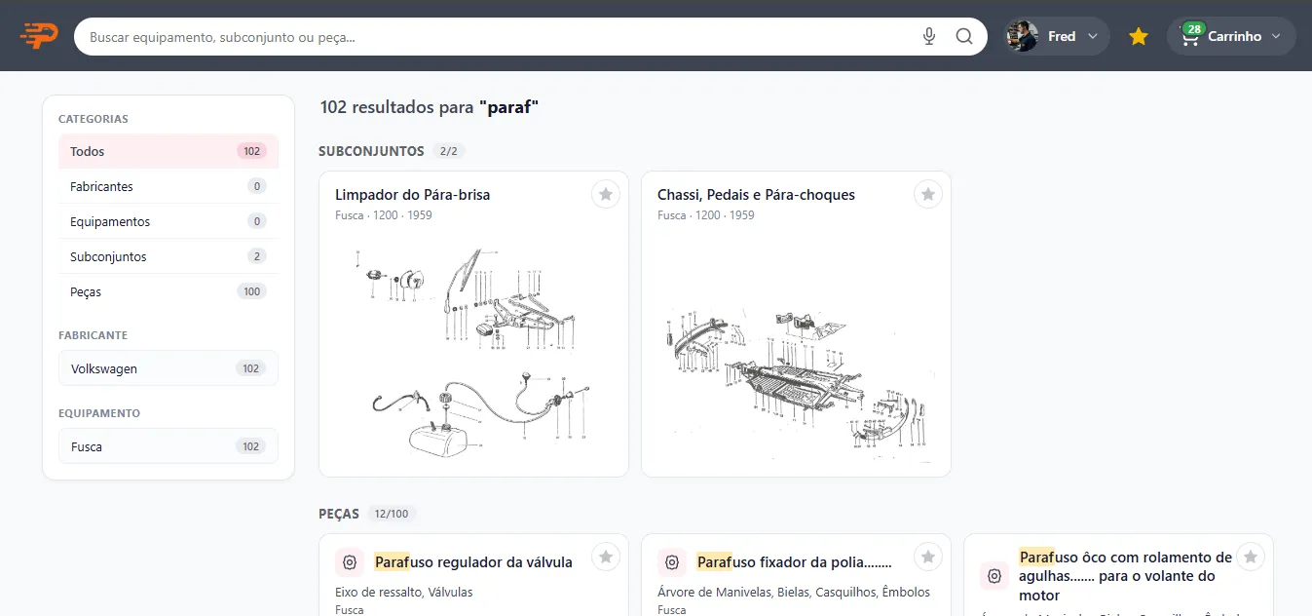1312x616 pixels.
Task: Favorite Parafuso fixador da polia part
Action: 928,557
